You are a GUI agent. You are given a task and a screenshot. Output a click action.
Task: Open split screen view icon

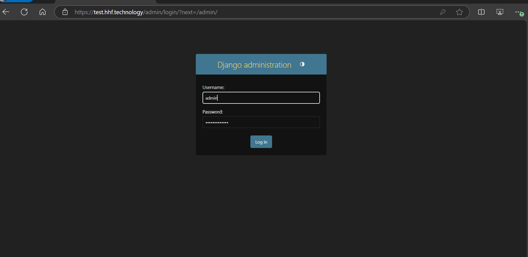[x=481, y=12]
